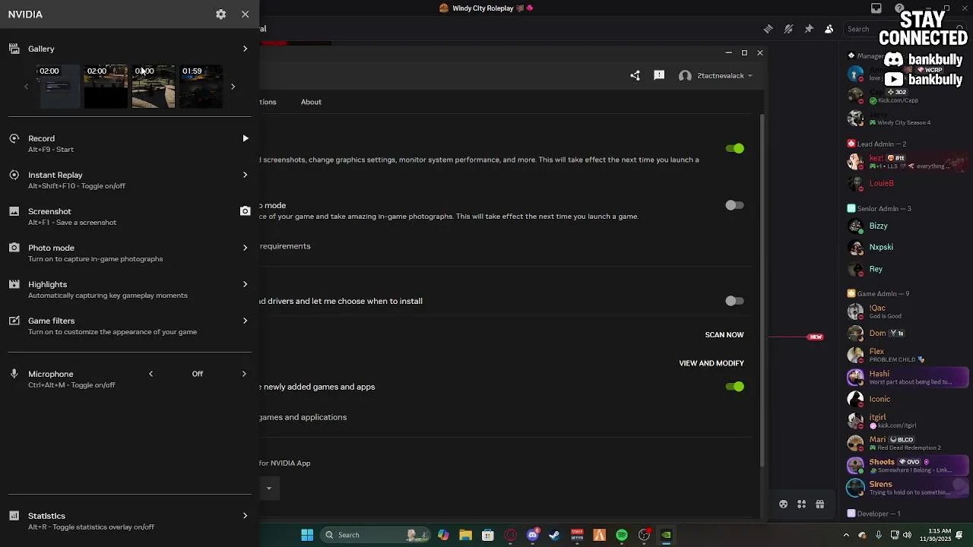This screenshot has width=973, height=547.
Task: Toggle Discord member list icon
Action: (829, 29)
